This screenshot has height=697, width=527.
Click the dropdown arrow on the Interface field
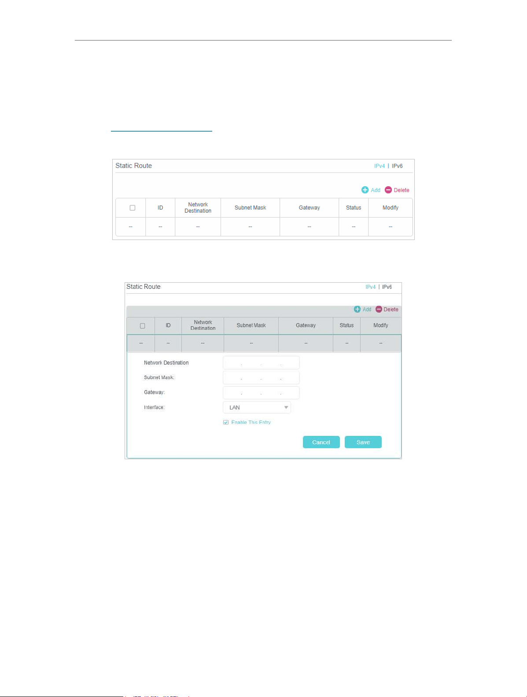pos(286,407)
